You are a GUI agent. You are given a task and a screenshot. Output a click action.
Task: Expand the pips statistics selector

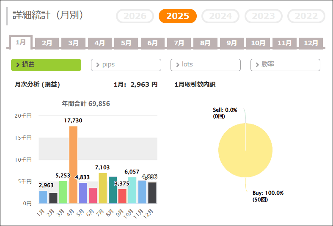click(x=126, y=65)
